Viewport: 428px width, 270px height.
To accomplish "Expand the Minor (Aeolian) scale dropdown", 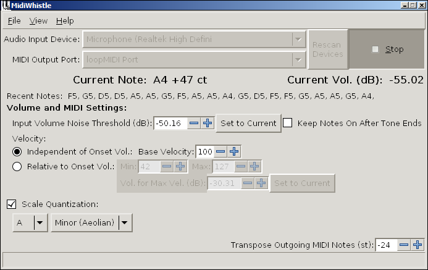I will point(91,222).
